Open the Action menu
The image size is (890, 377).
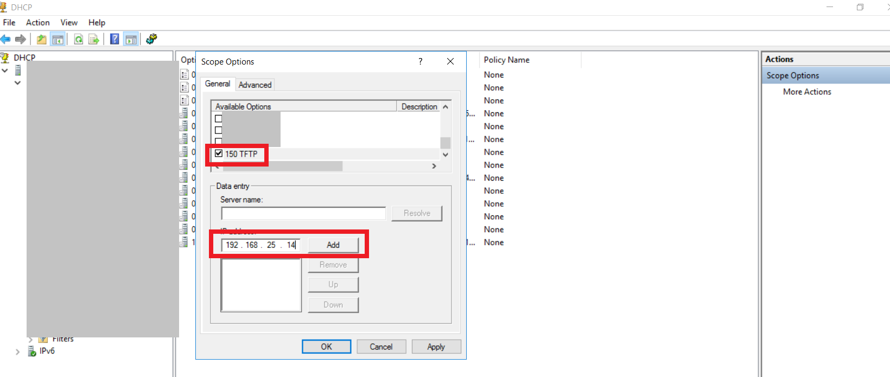click(x=37, y=22)
